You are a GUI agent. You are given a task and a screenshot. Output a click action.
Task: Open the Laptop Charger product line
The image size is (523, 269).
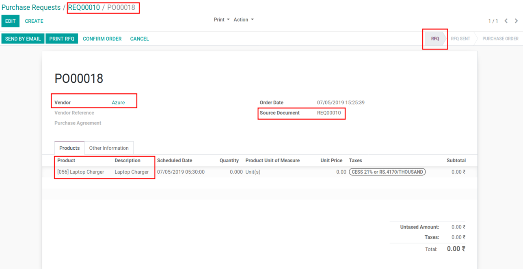click(81, 172)
